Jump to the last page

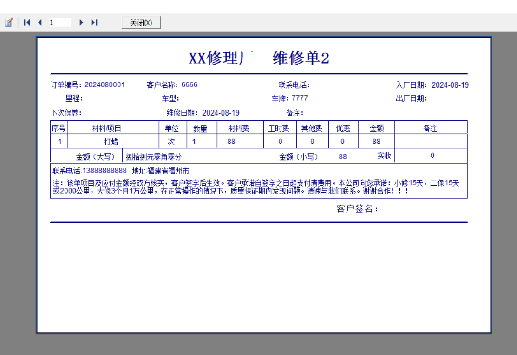pyautogui.click(x=94, y=22)
